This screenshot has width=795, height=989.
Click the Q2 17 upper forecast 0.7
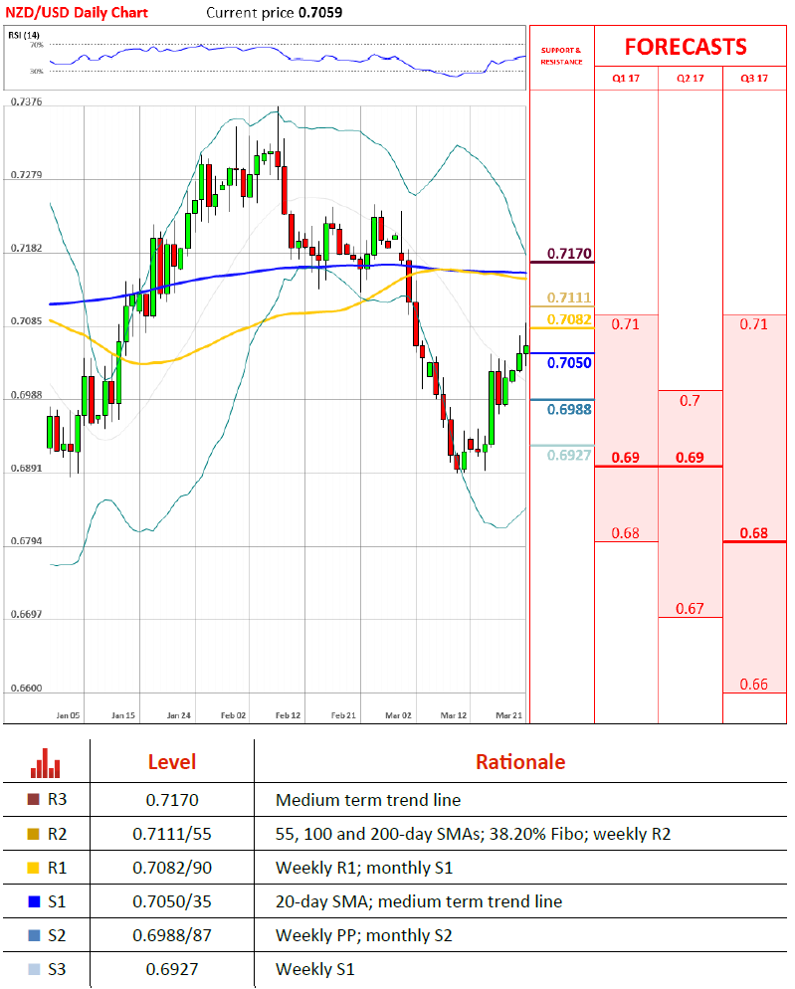click(690, 401)
